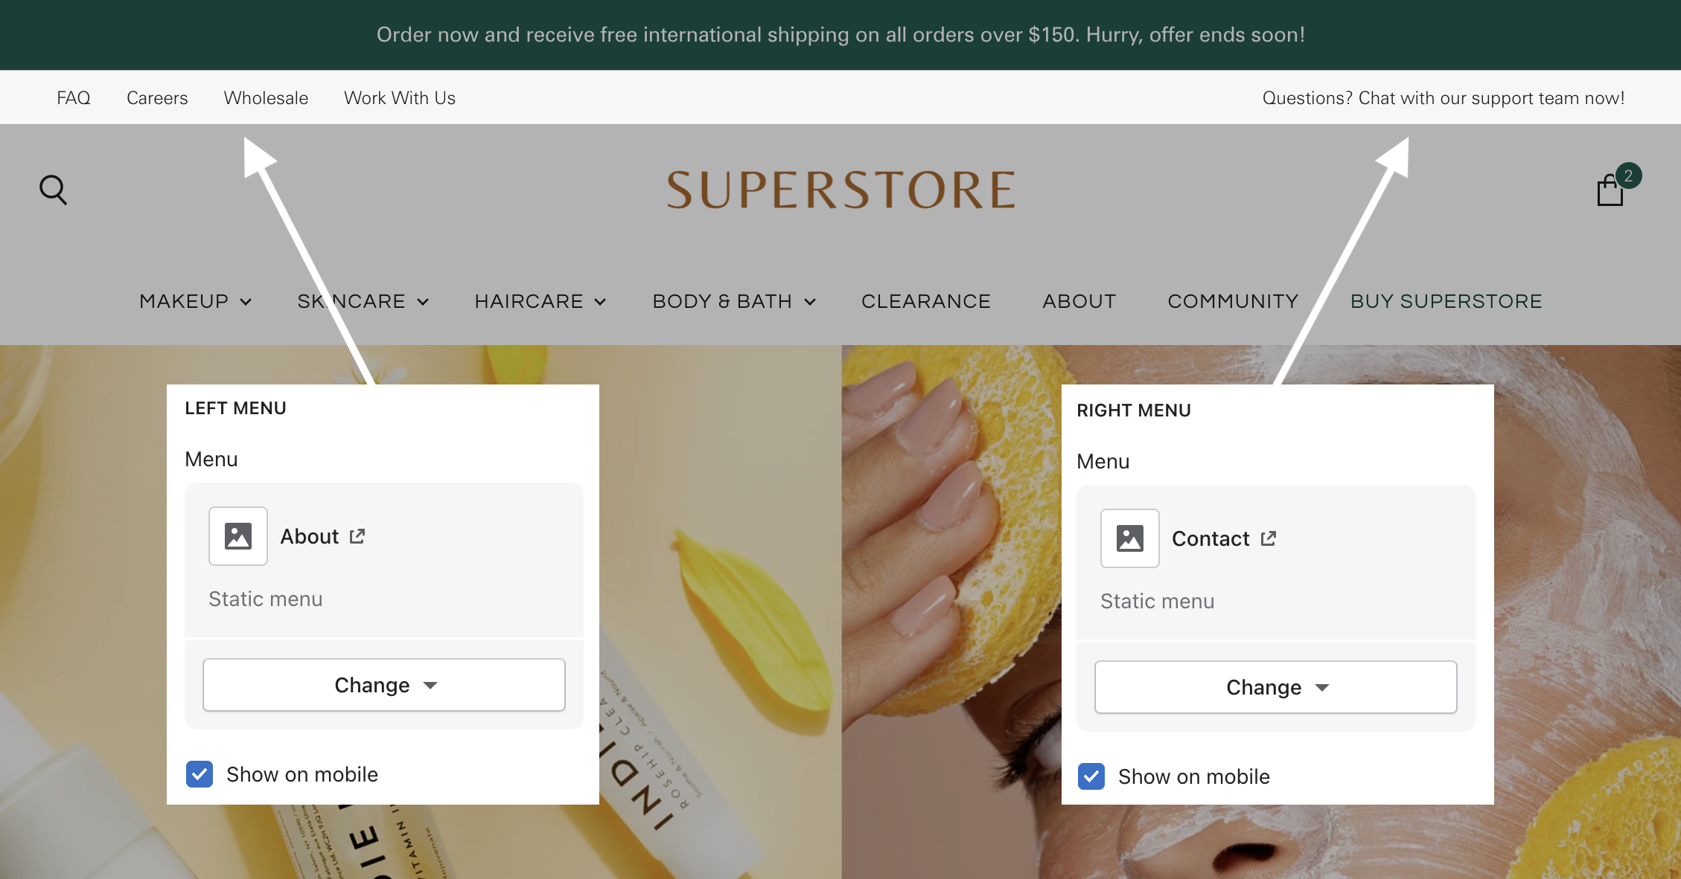Click the Contact menu image thumbnail icon

(x=1129, y=538)
